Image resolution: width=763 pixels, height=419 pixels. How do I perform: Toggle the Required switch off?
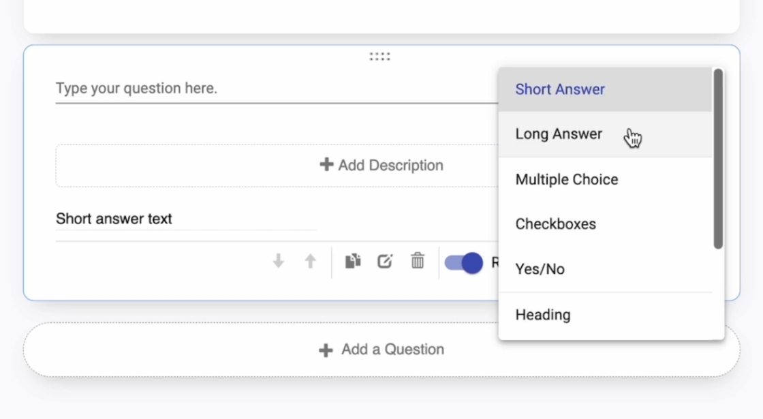[464, 262]
